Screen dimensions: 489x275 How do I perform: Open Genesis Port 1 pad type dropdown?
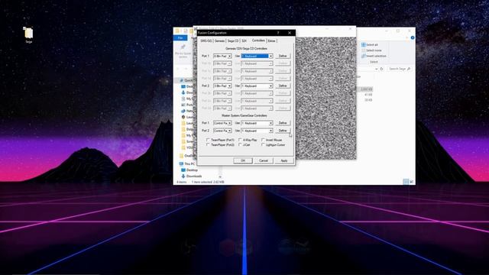(222, 56)
